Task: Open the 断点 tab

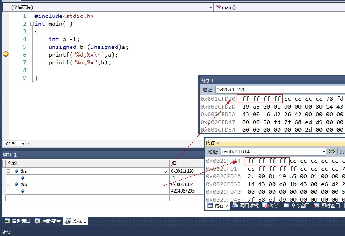Action: tap(271, 205)
